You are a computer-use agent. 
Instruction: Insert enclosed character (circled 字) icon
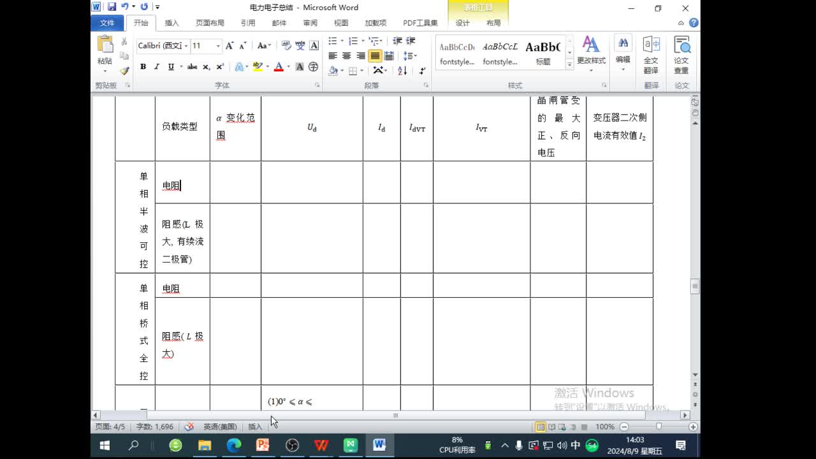(314, 67)
